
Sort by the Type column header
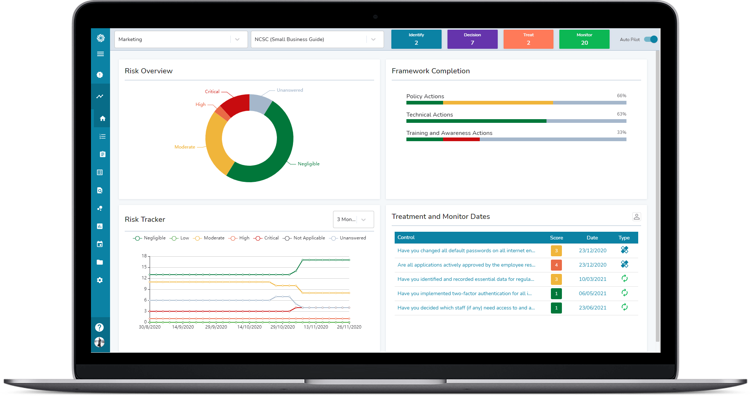624,238
